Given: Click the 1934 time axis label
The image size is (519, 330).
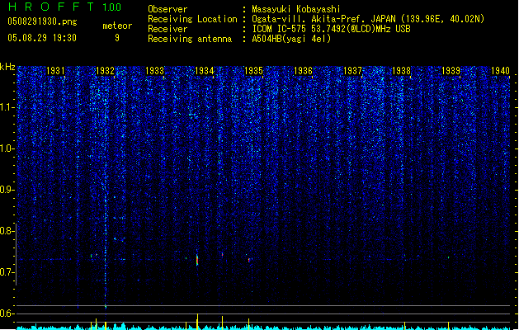Looking at the screenshot, I should (205, 70).
